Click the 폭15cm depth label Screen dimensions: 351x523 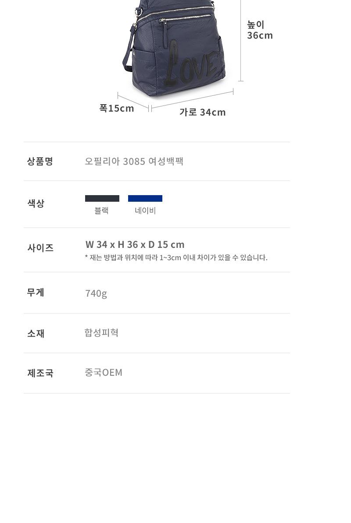[117, 108]
